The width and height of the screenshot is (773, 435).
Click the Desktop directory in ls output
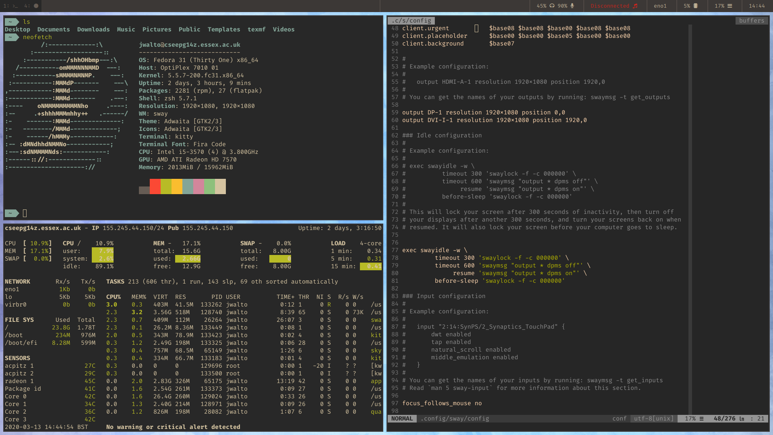pos(17,29)
